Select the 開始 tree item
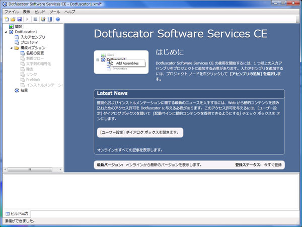302x227 pixels. tap(19, 26)
